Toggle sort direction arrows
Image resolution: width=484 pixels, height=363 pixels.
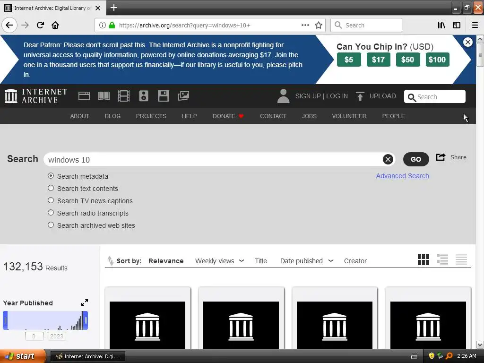[x=110, y=261]
